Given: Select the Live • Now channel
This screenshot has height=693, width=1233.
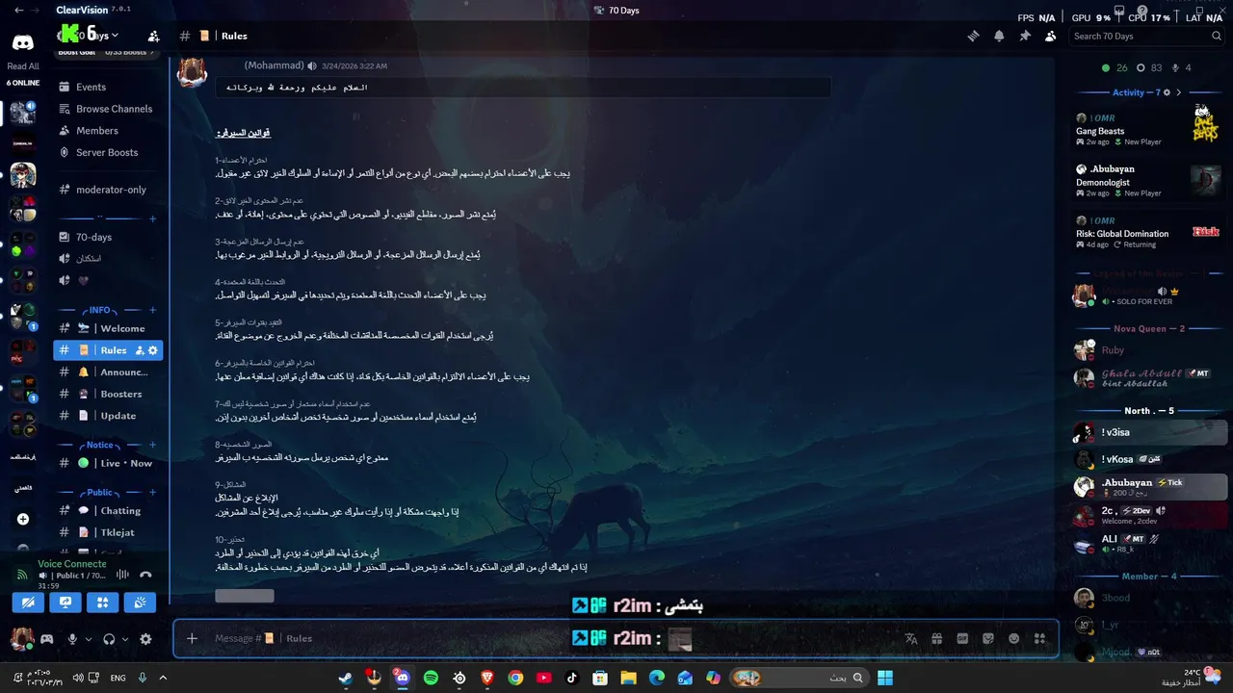Looking at the screenshot, I should tap(108, 463).
